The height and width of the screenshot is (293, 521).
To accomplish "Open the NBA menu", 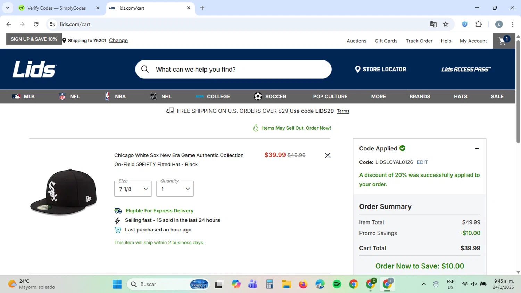I will click(x=115, y=97).
